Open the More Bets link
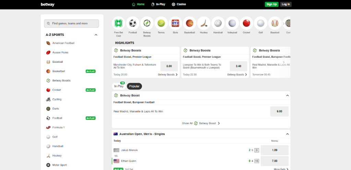 click(x=281, y=169)
